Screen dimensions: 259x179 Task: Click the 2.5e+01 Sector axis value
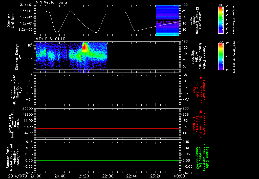[26, 11]
